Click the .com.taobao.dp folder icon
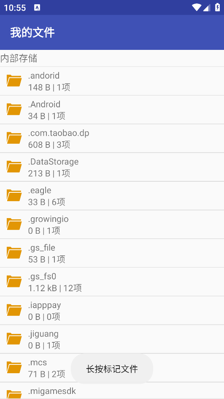The width and height of the screenshot is (224, 399). click(x=14, y=138)
